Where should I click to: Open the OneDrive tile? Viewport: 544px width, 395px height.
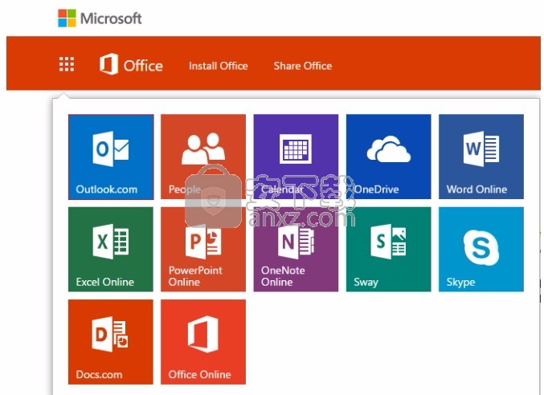pos(389,157)
